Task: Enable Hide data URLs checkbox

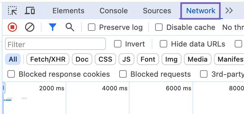Action: point(163,44)
